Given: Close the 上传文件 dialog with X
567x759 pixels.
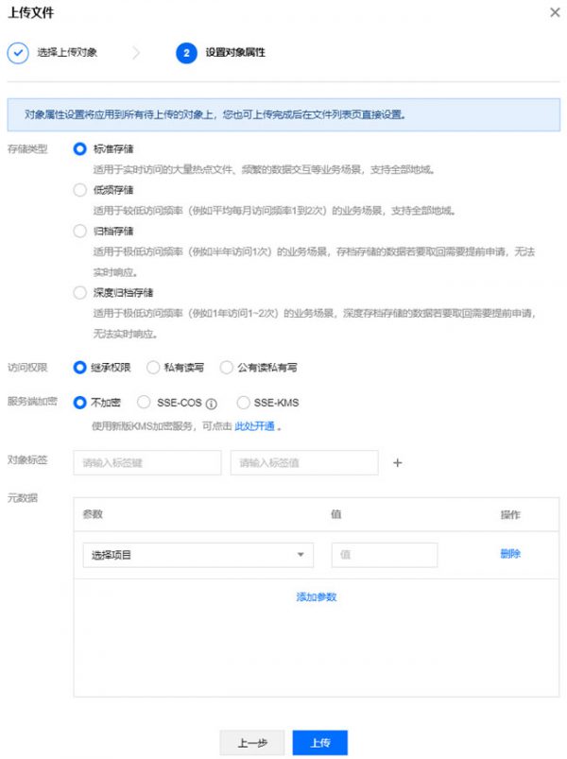Looking at the screenshot, I should pyautogui.click(x=554, y=11).
